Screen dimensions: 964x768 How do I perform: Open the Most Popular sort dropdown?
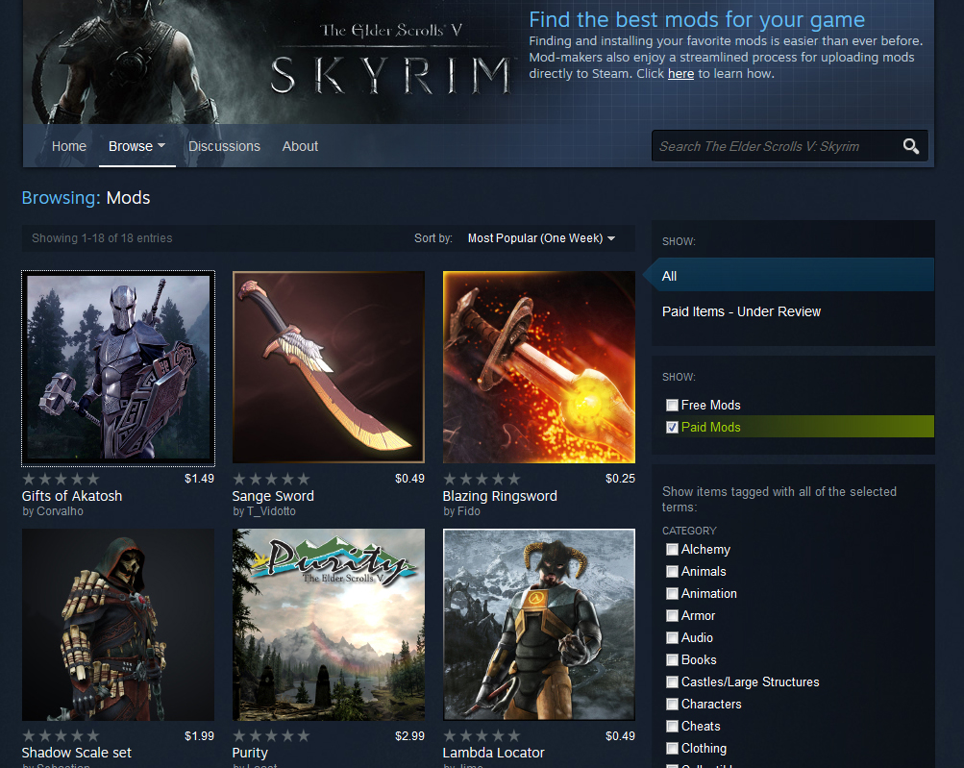tap(541, 238)
